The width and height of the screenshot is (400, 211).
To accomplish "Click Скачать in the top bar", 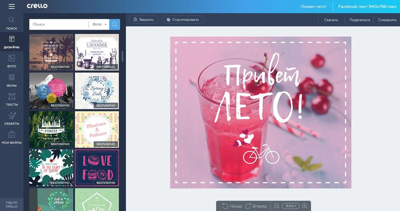I will [x=331, y=20].
